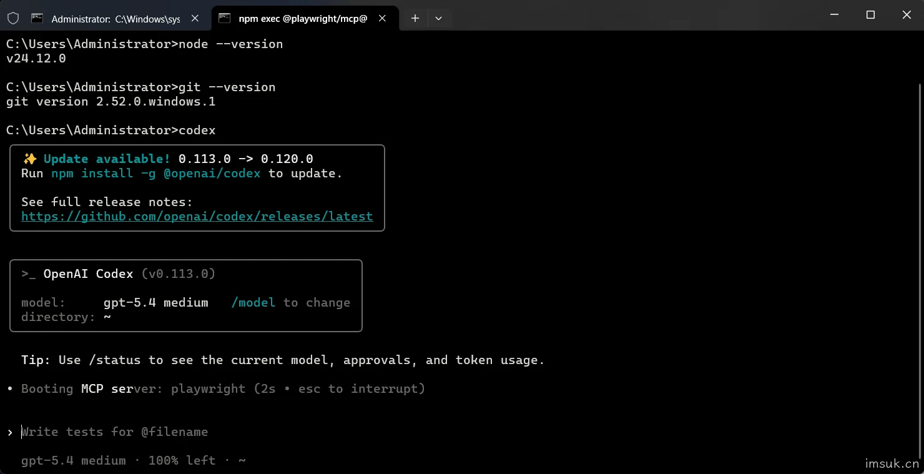The image size is (924, 474).
Task: Click the 'v24.12.0' node version output
Action: [x=36, y=58]
